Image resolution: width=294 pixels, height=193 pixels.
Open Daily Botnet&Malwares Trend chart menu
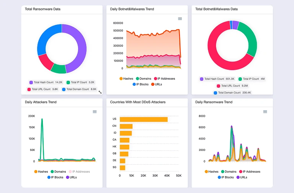point(180,18)
